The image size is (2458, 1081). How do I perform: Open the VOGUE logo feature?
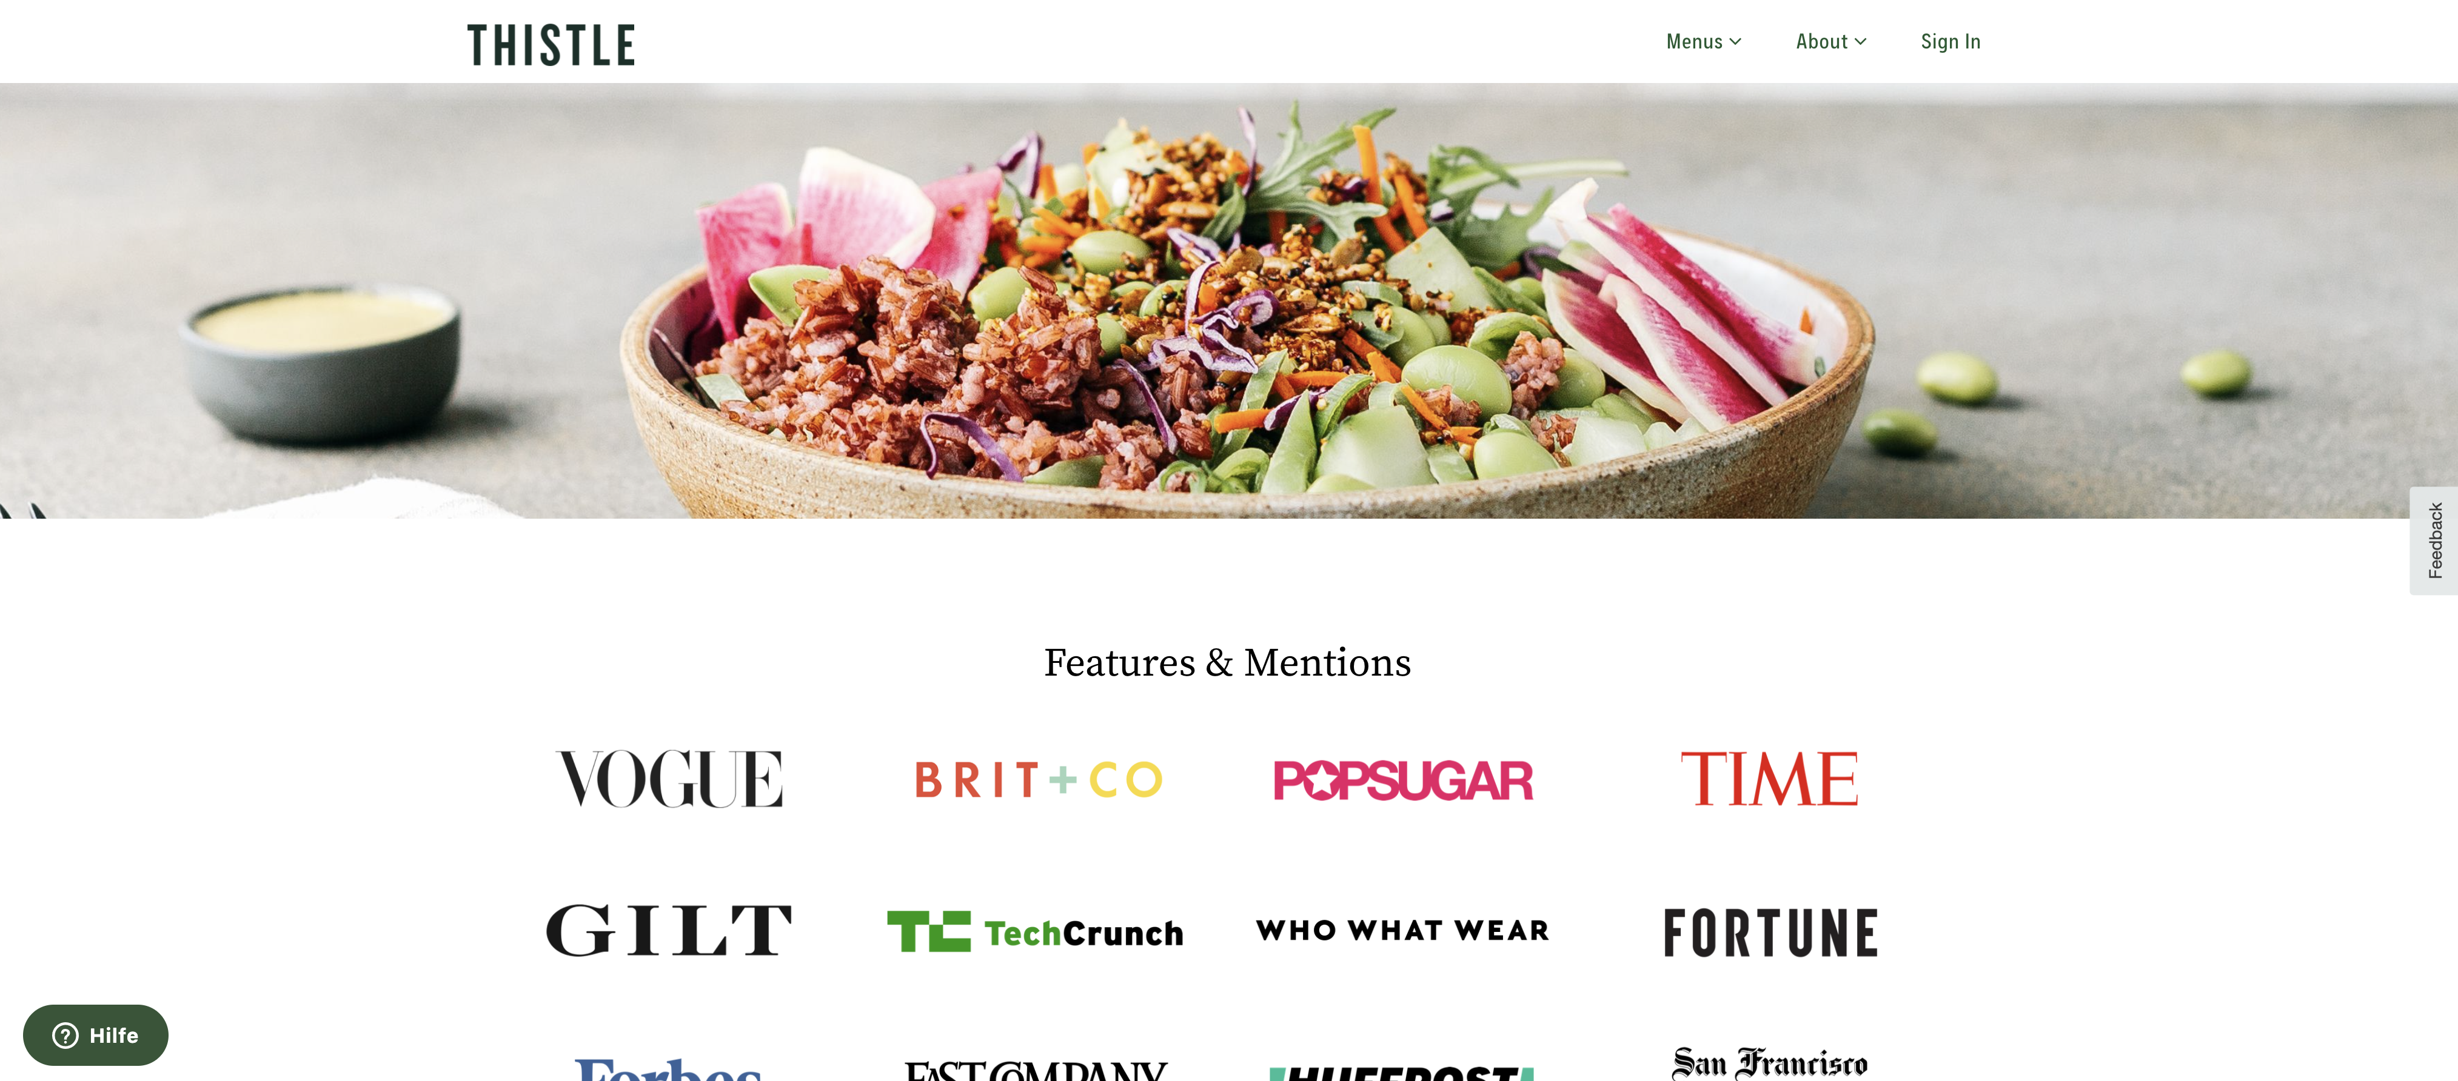669,779
